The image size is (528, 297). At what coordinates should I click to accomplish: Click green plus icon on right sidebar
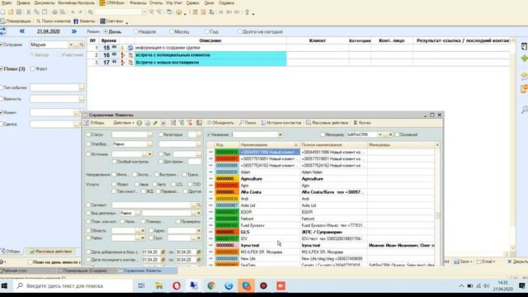tap(524, 59)
